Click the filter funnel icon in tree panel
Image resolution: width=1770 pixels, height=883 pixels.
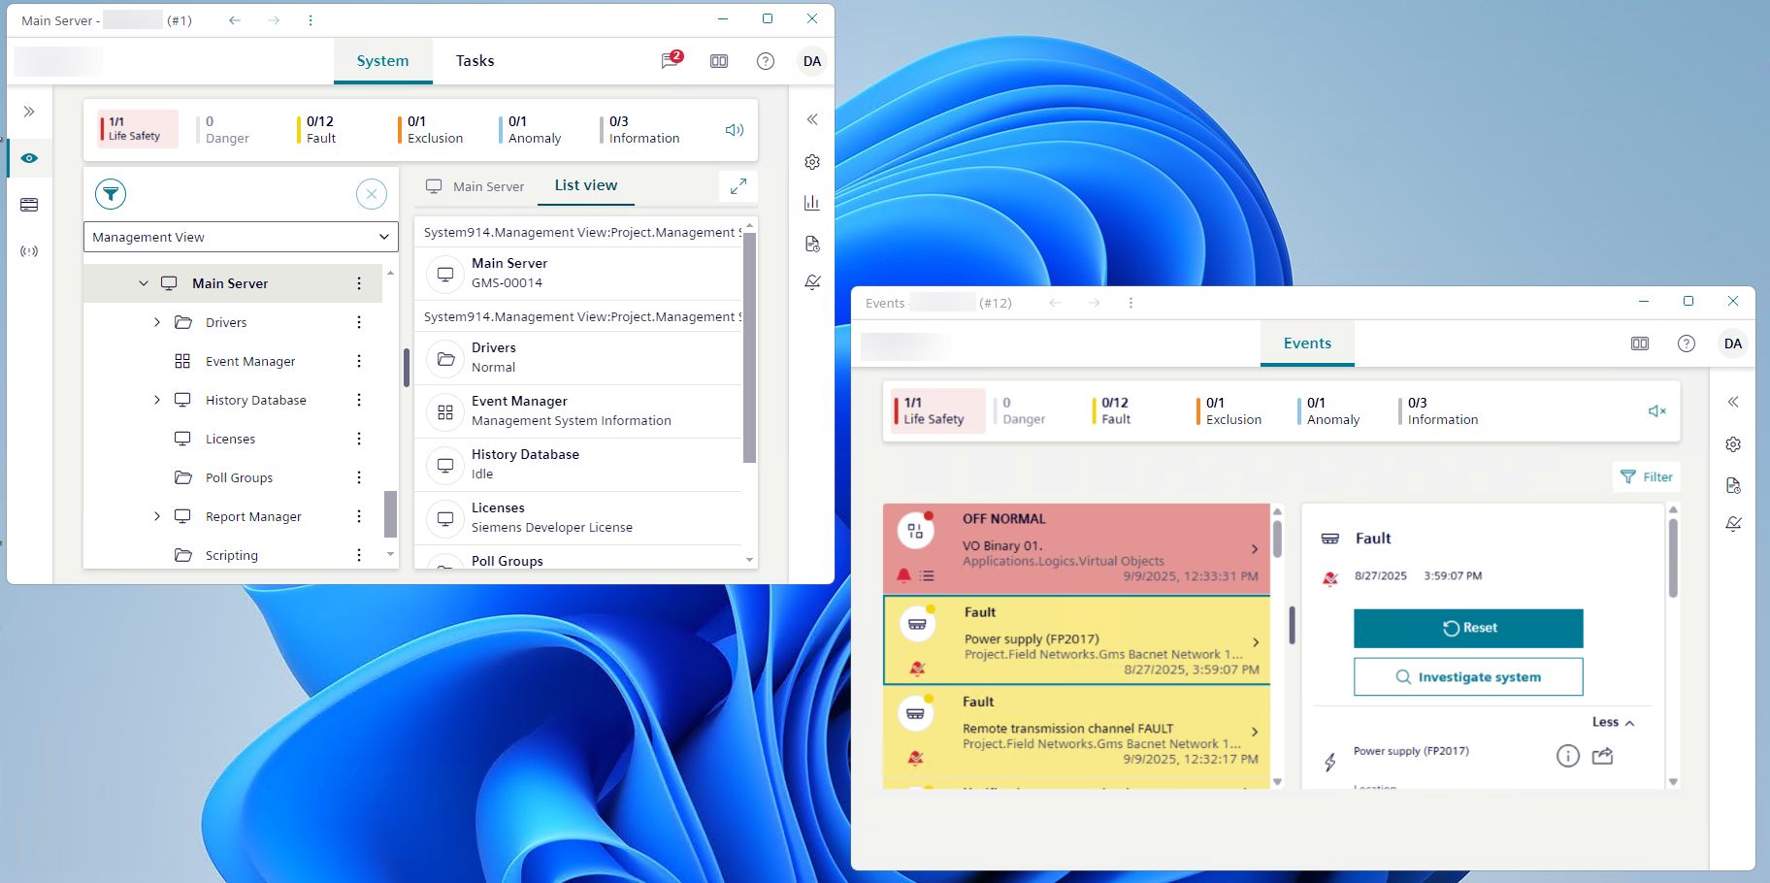tap(111, 194)
